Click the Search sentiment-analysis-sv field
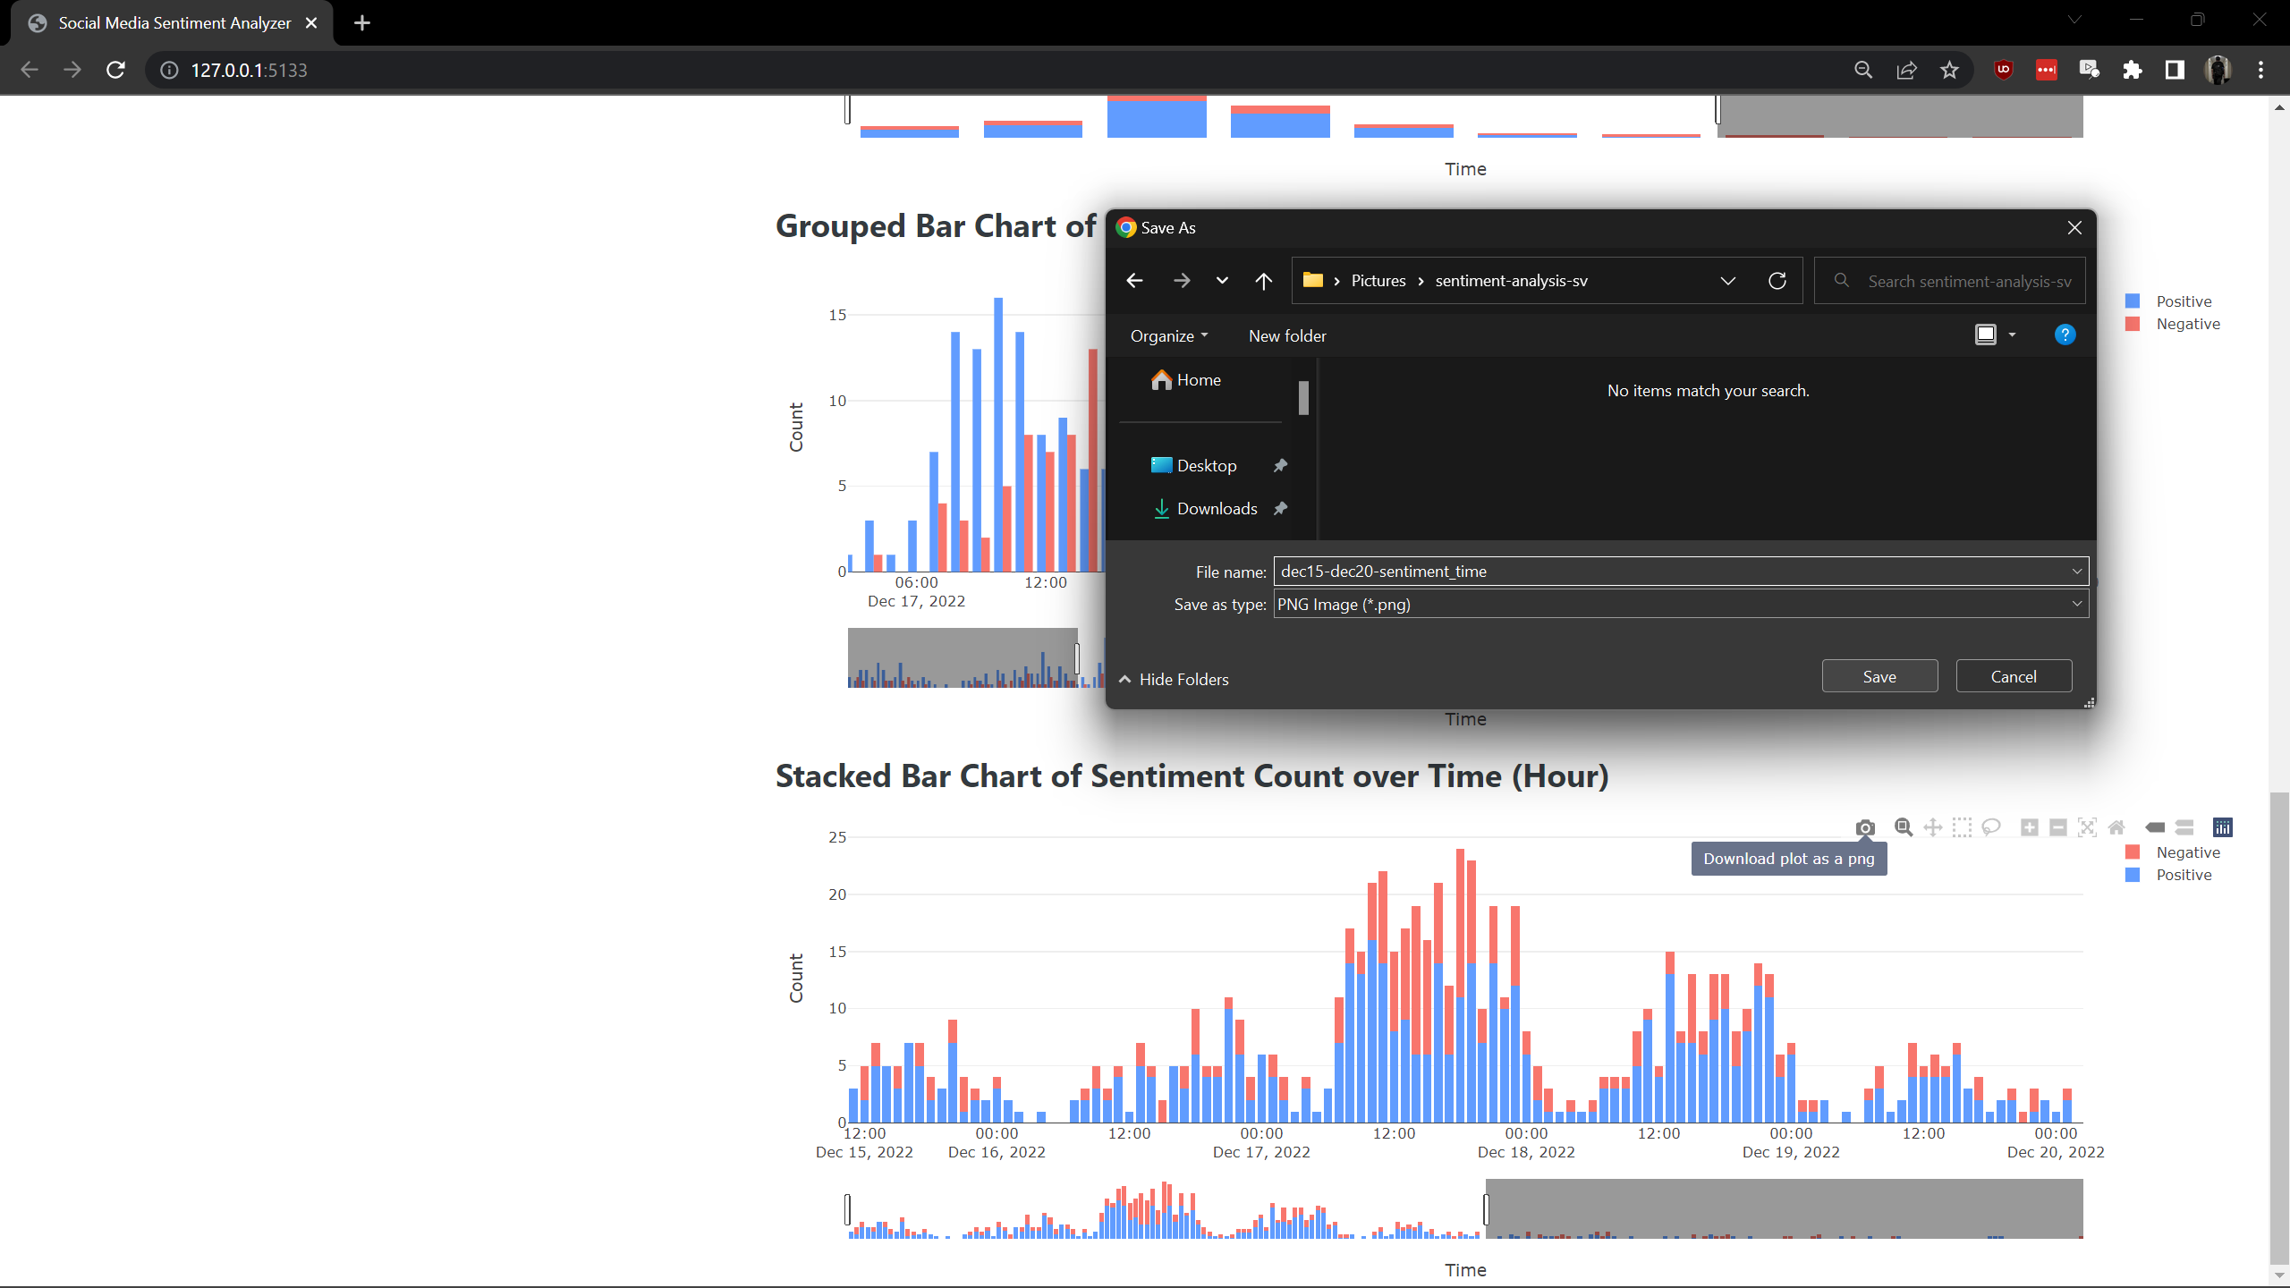Viewport: 2290px width, 1288px height. [1950, 280]
